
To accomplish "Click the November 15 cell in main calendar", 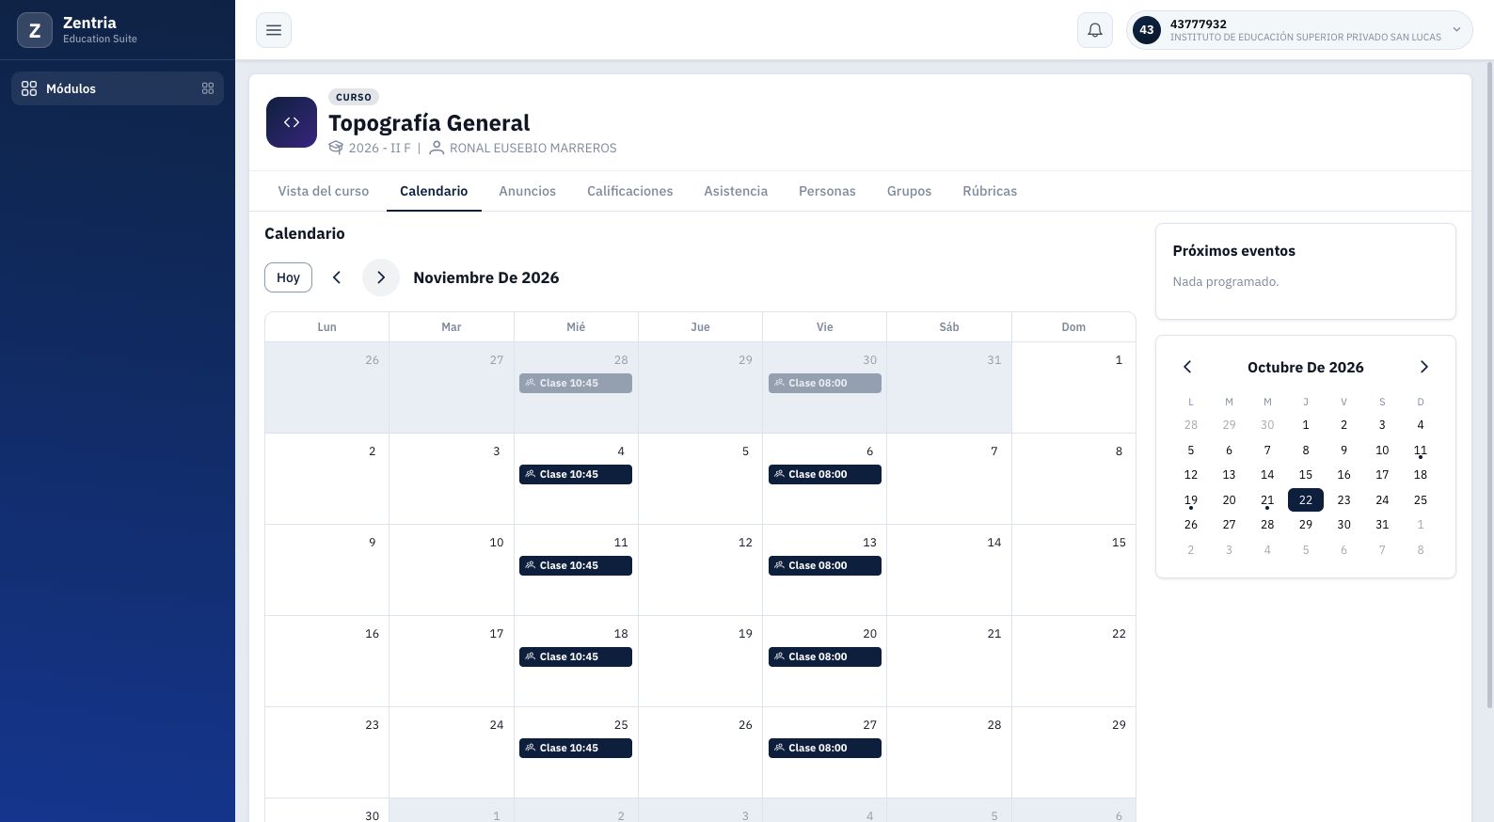I will click(x=1073, y=570).
